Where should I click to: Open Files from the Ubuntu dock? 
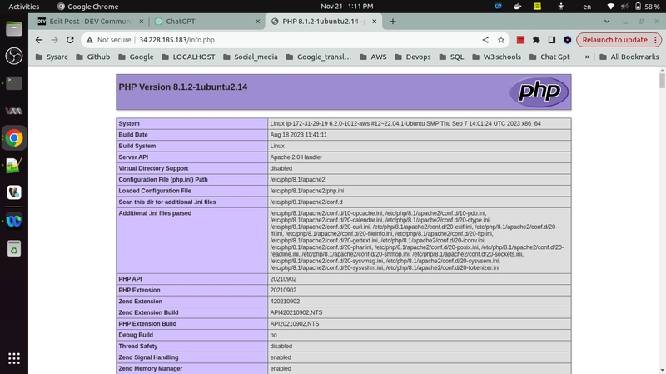pyautogui.click(x=14, y=29)
